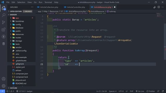Change language mode via PHP indicator
166x93 pixels.
[x=132, y=91]
